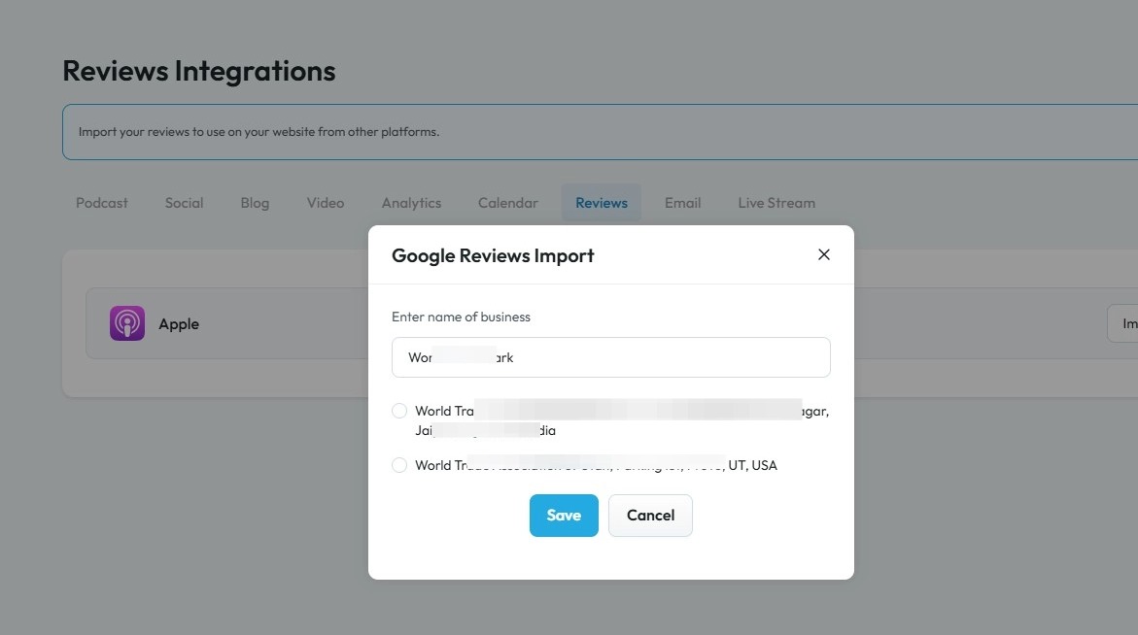The height and width of the screenshot is (635, 1138).
Task: Save the Google Reviews import
Action: [x=564, y=516]
